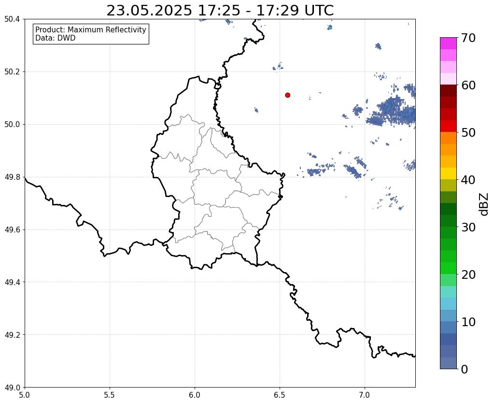This screenshot has height=403, width=494.
Task: Click latitude tick label 50.0
Action: (x=12, y=125)
